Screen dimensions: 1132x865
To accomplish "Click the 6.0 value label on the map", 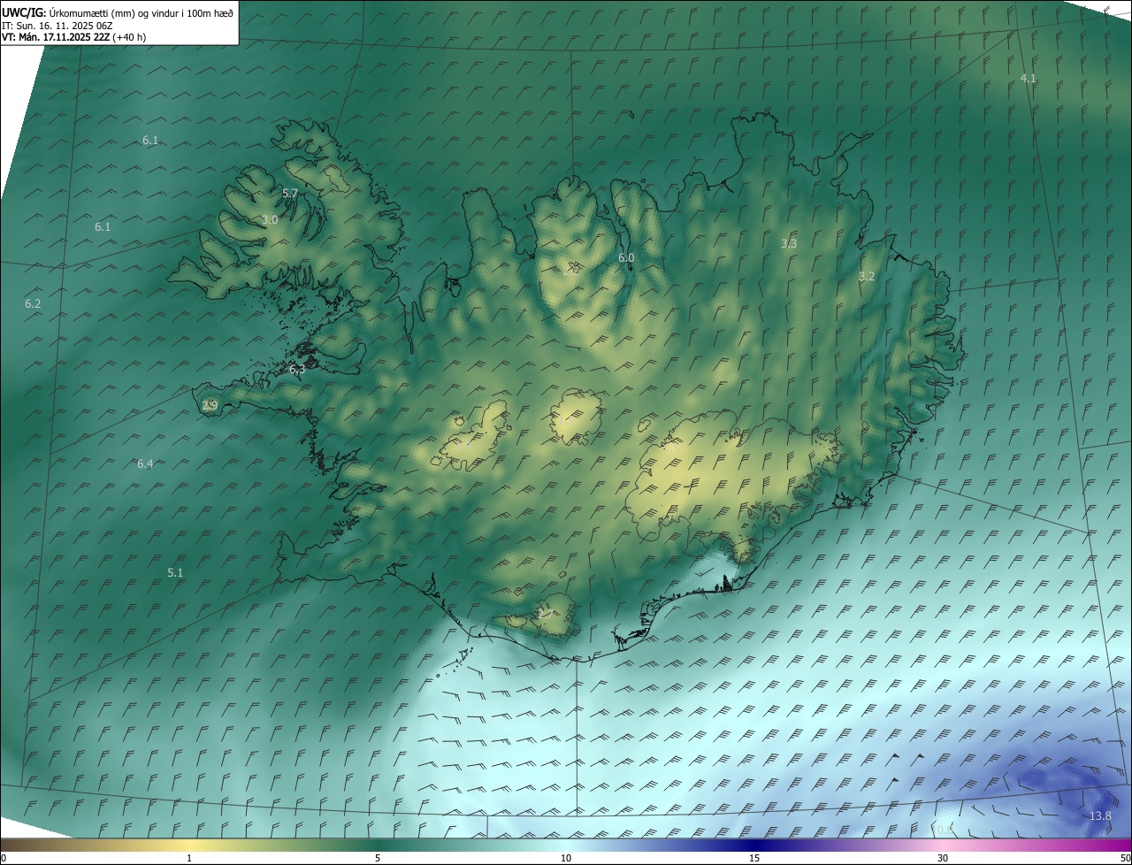I will point(626,258).
